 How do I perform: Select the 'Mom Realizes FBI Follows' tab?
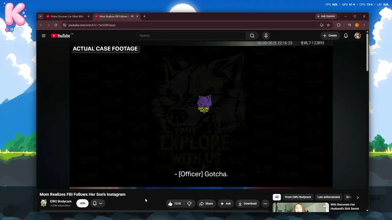click(116, 16)
